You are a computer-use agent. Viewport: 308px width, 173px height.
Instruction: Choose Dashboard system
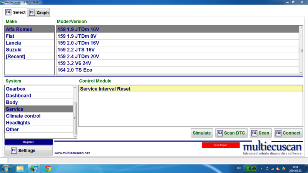[x=39, y=95]
